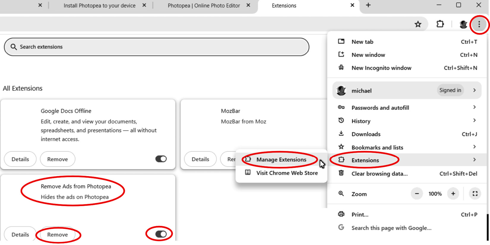
Task: Open Details for MozBar extension
Action: pos(200,159)
